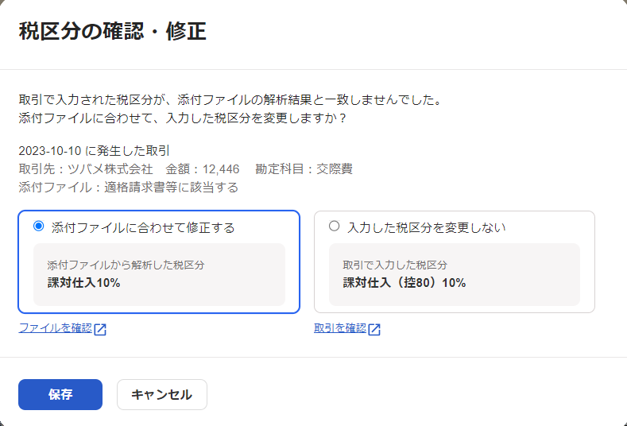Viewport: 627px width, 426px height.
Task: Click the 2023-10-10 に発生した取引 text
Action: (x=94, y=151)
